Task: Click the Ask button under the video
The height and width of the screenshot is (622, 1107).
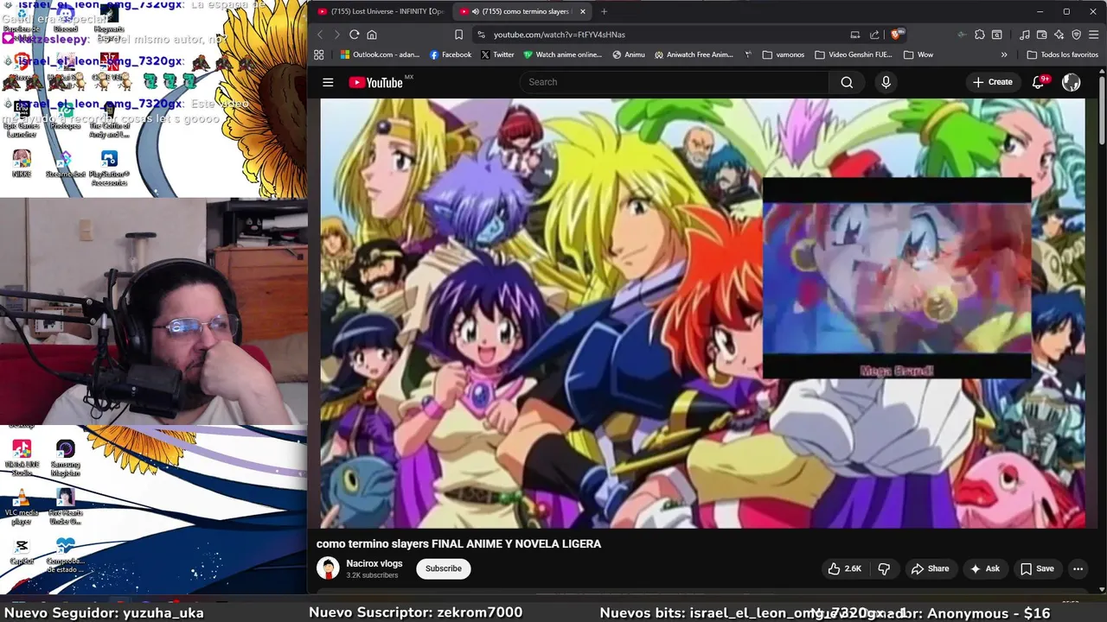Action: (984, 568)
